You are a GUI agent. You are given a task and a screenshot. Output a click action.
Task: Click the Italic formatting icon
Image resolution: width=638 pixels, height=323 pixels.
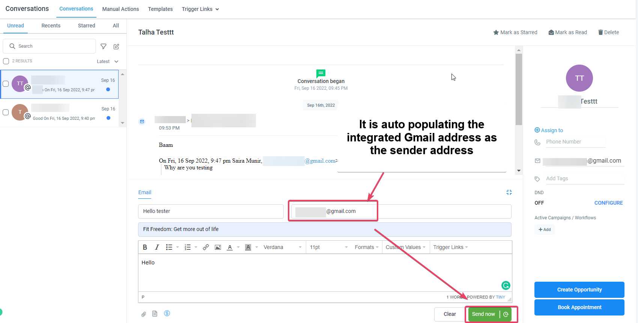pyautogui.click(x=157, y=247)
